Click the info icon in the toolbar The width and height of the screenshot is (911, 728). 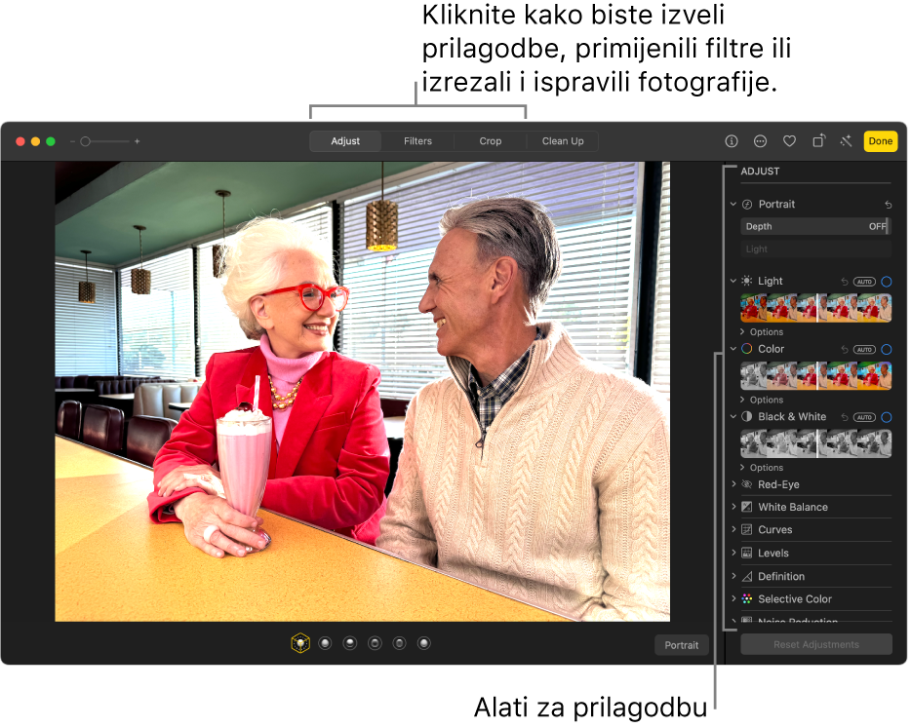tap(731, 140)
